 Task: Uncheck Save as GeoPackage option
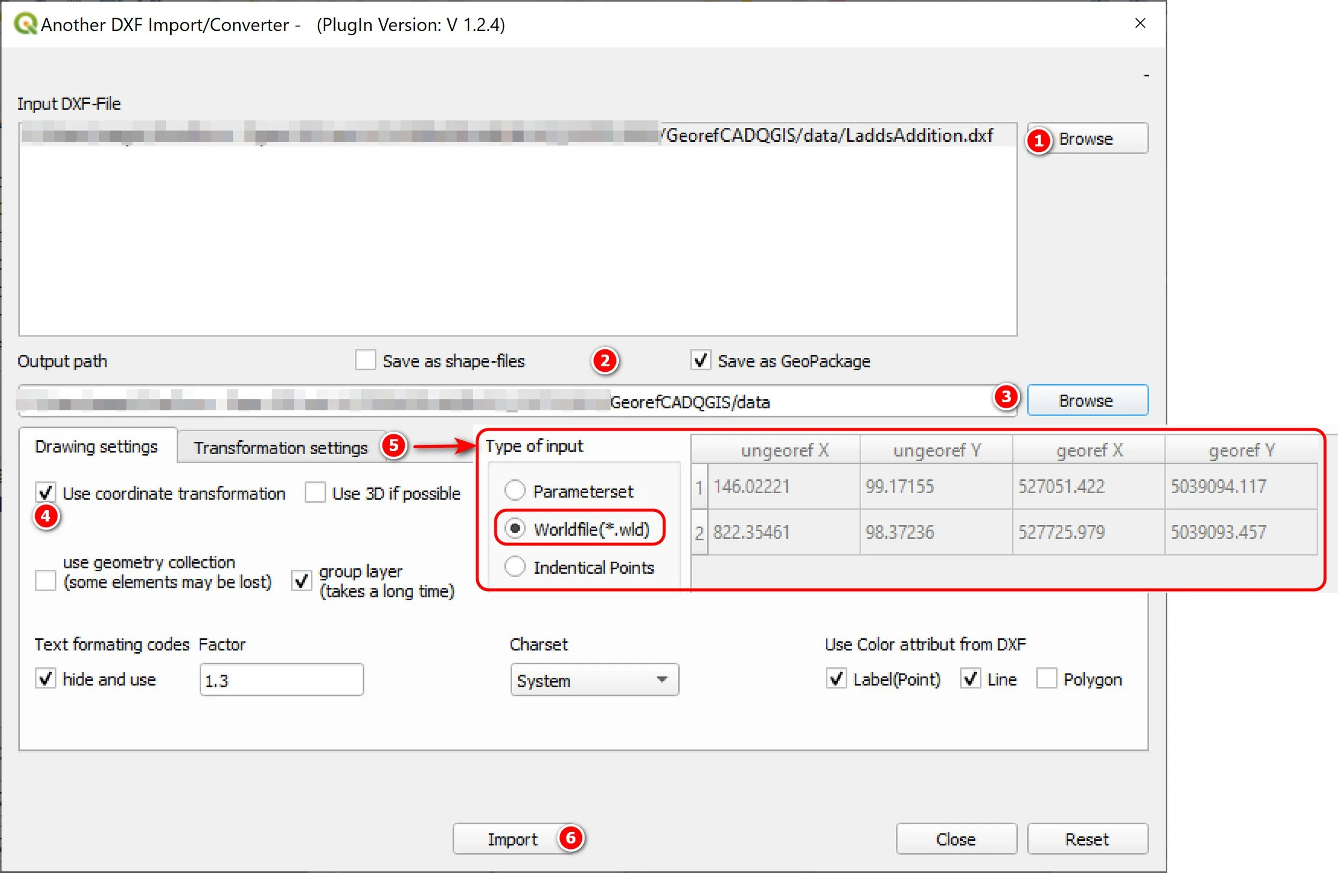(701, 360)
